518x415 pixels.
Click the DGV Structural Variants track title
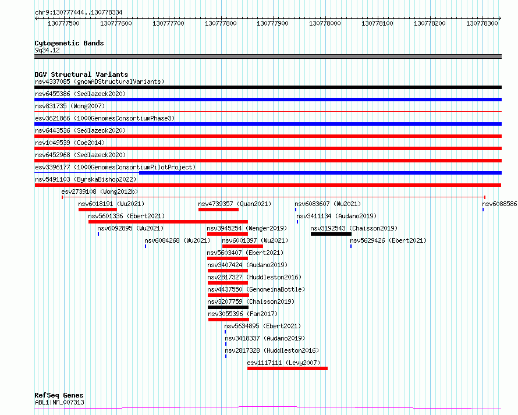(81, 75)
